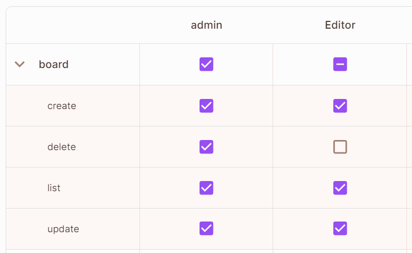Uncheck admin create permission

coord(206,106)
